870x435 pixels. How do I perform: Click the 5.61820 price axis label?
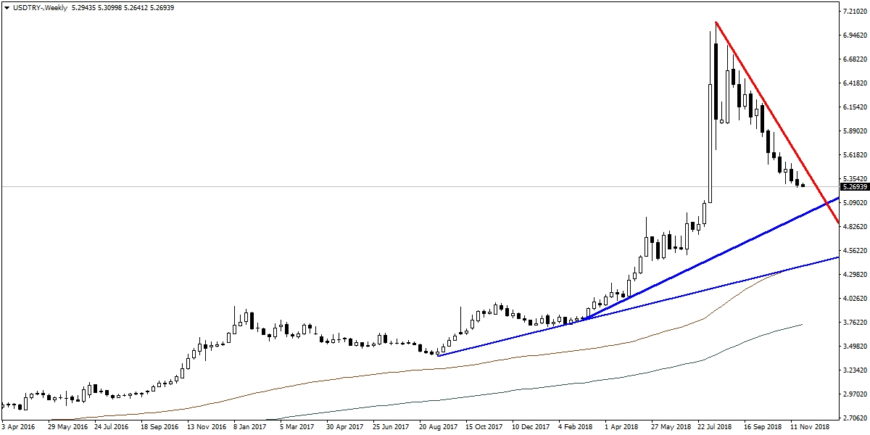855,155
